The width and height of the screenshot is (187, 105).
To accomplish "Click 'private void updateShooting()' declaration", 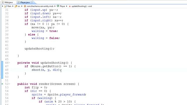I will [x=43, y=63].
